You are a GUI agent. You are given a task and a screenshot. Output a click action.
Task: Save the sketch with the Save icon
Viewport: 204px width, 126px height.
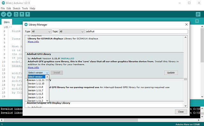pos(28,14)
